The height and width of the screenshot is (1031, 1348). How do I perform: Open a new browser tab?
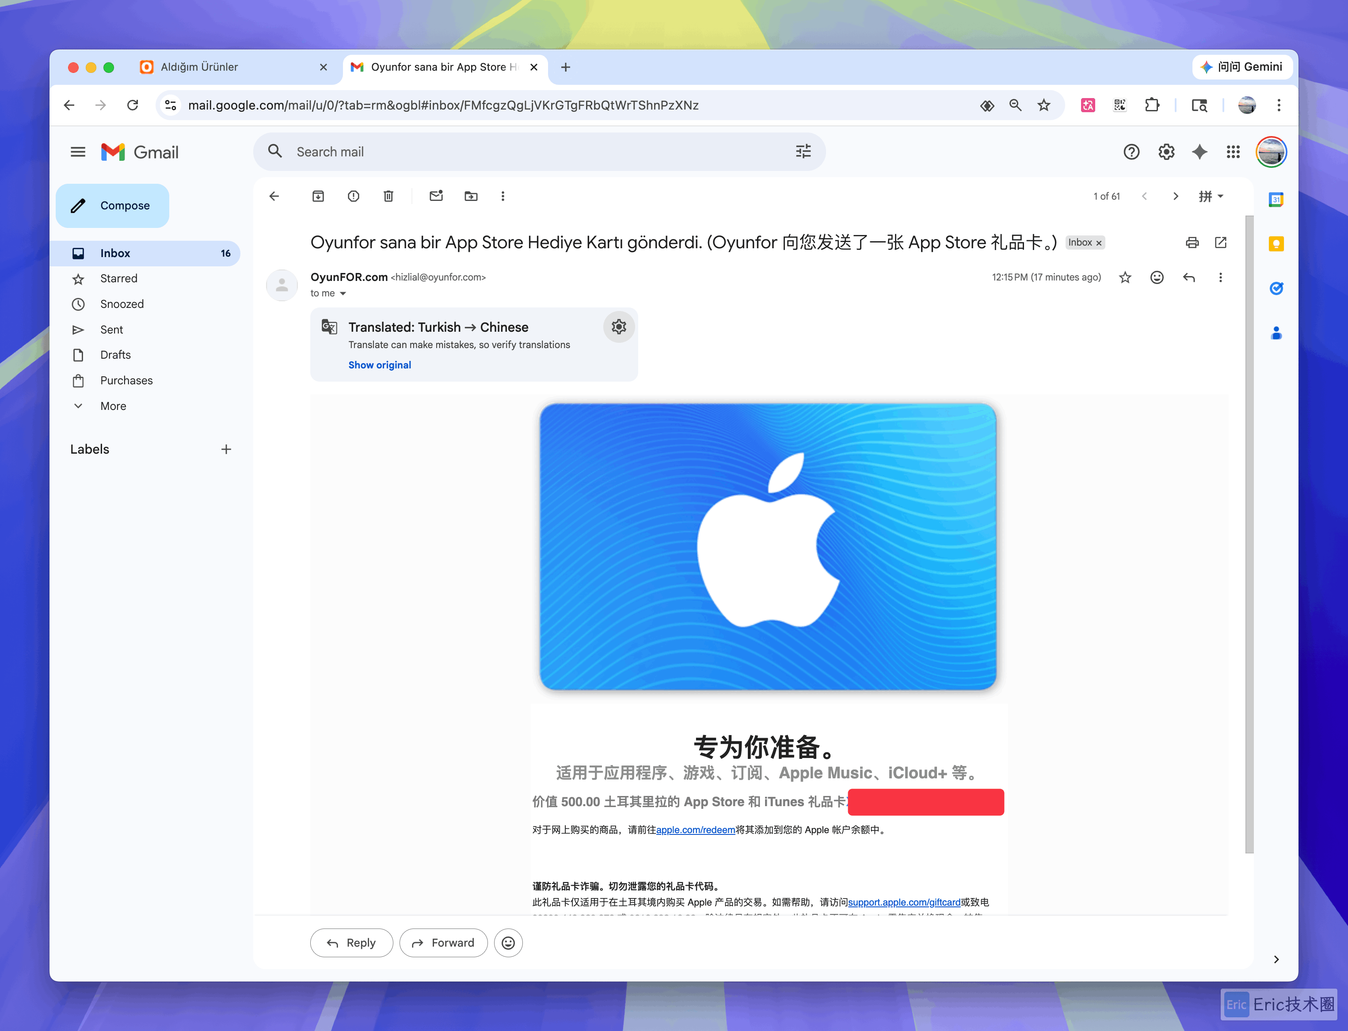point(565,67)
